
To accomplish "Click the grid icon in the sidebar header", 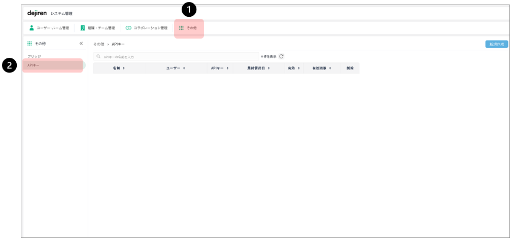I will pos(29,44).
